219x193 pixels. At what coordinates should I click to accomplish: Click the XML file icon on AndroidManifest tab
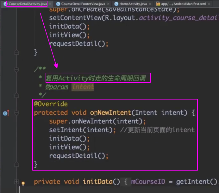click(158, 4)
